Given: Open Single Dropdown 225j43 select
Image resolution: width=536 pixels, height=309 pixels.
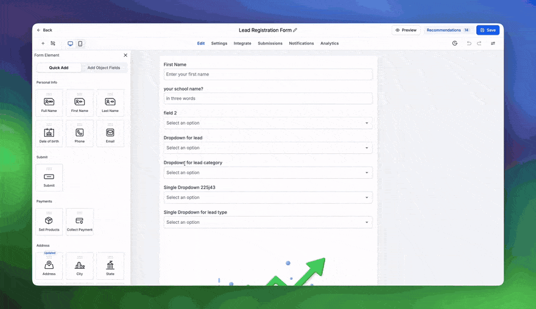Looking at the screenshot, I should click(268, 197).
